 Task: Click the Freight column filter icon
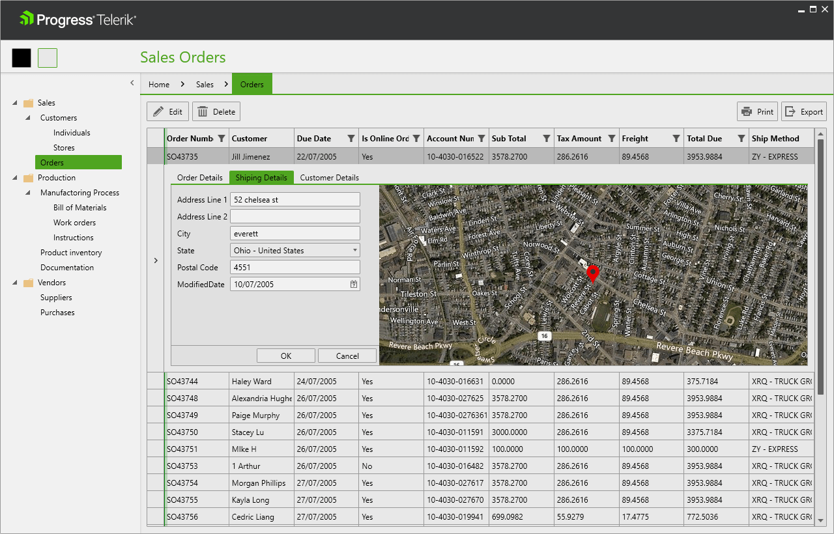[x=676, y=138]
